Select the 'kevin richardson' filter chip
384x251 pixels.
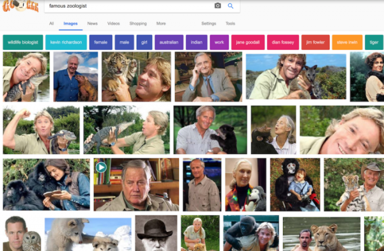[66, 42]
